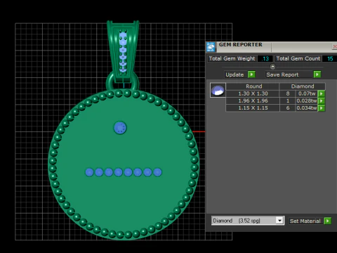Click the green arrow for the 1.15 X 1.15 row
This screenshot has width=337, height=253.
[x=322, y=108]
